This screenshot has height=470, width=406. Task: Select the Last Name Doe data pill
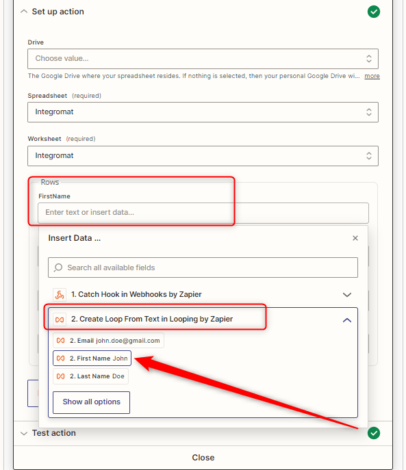90,376
